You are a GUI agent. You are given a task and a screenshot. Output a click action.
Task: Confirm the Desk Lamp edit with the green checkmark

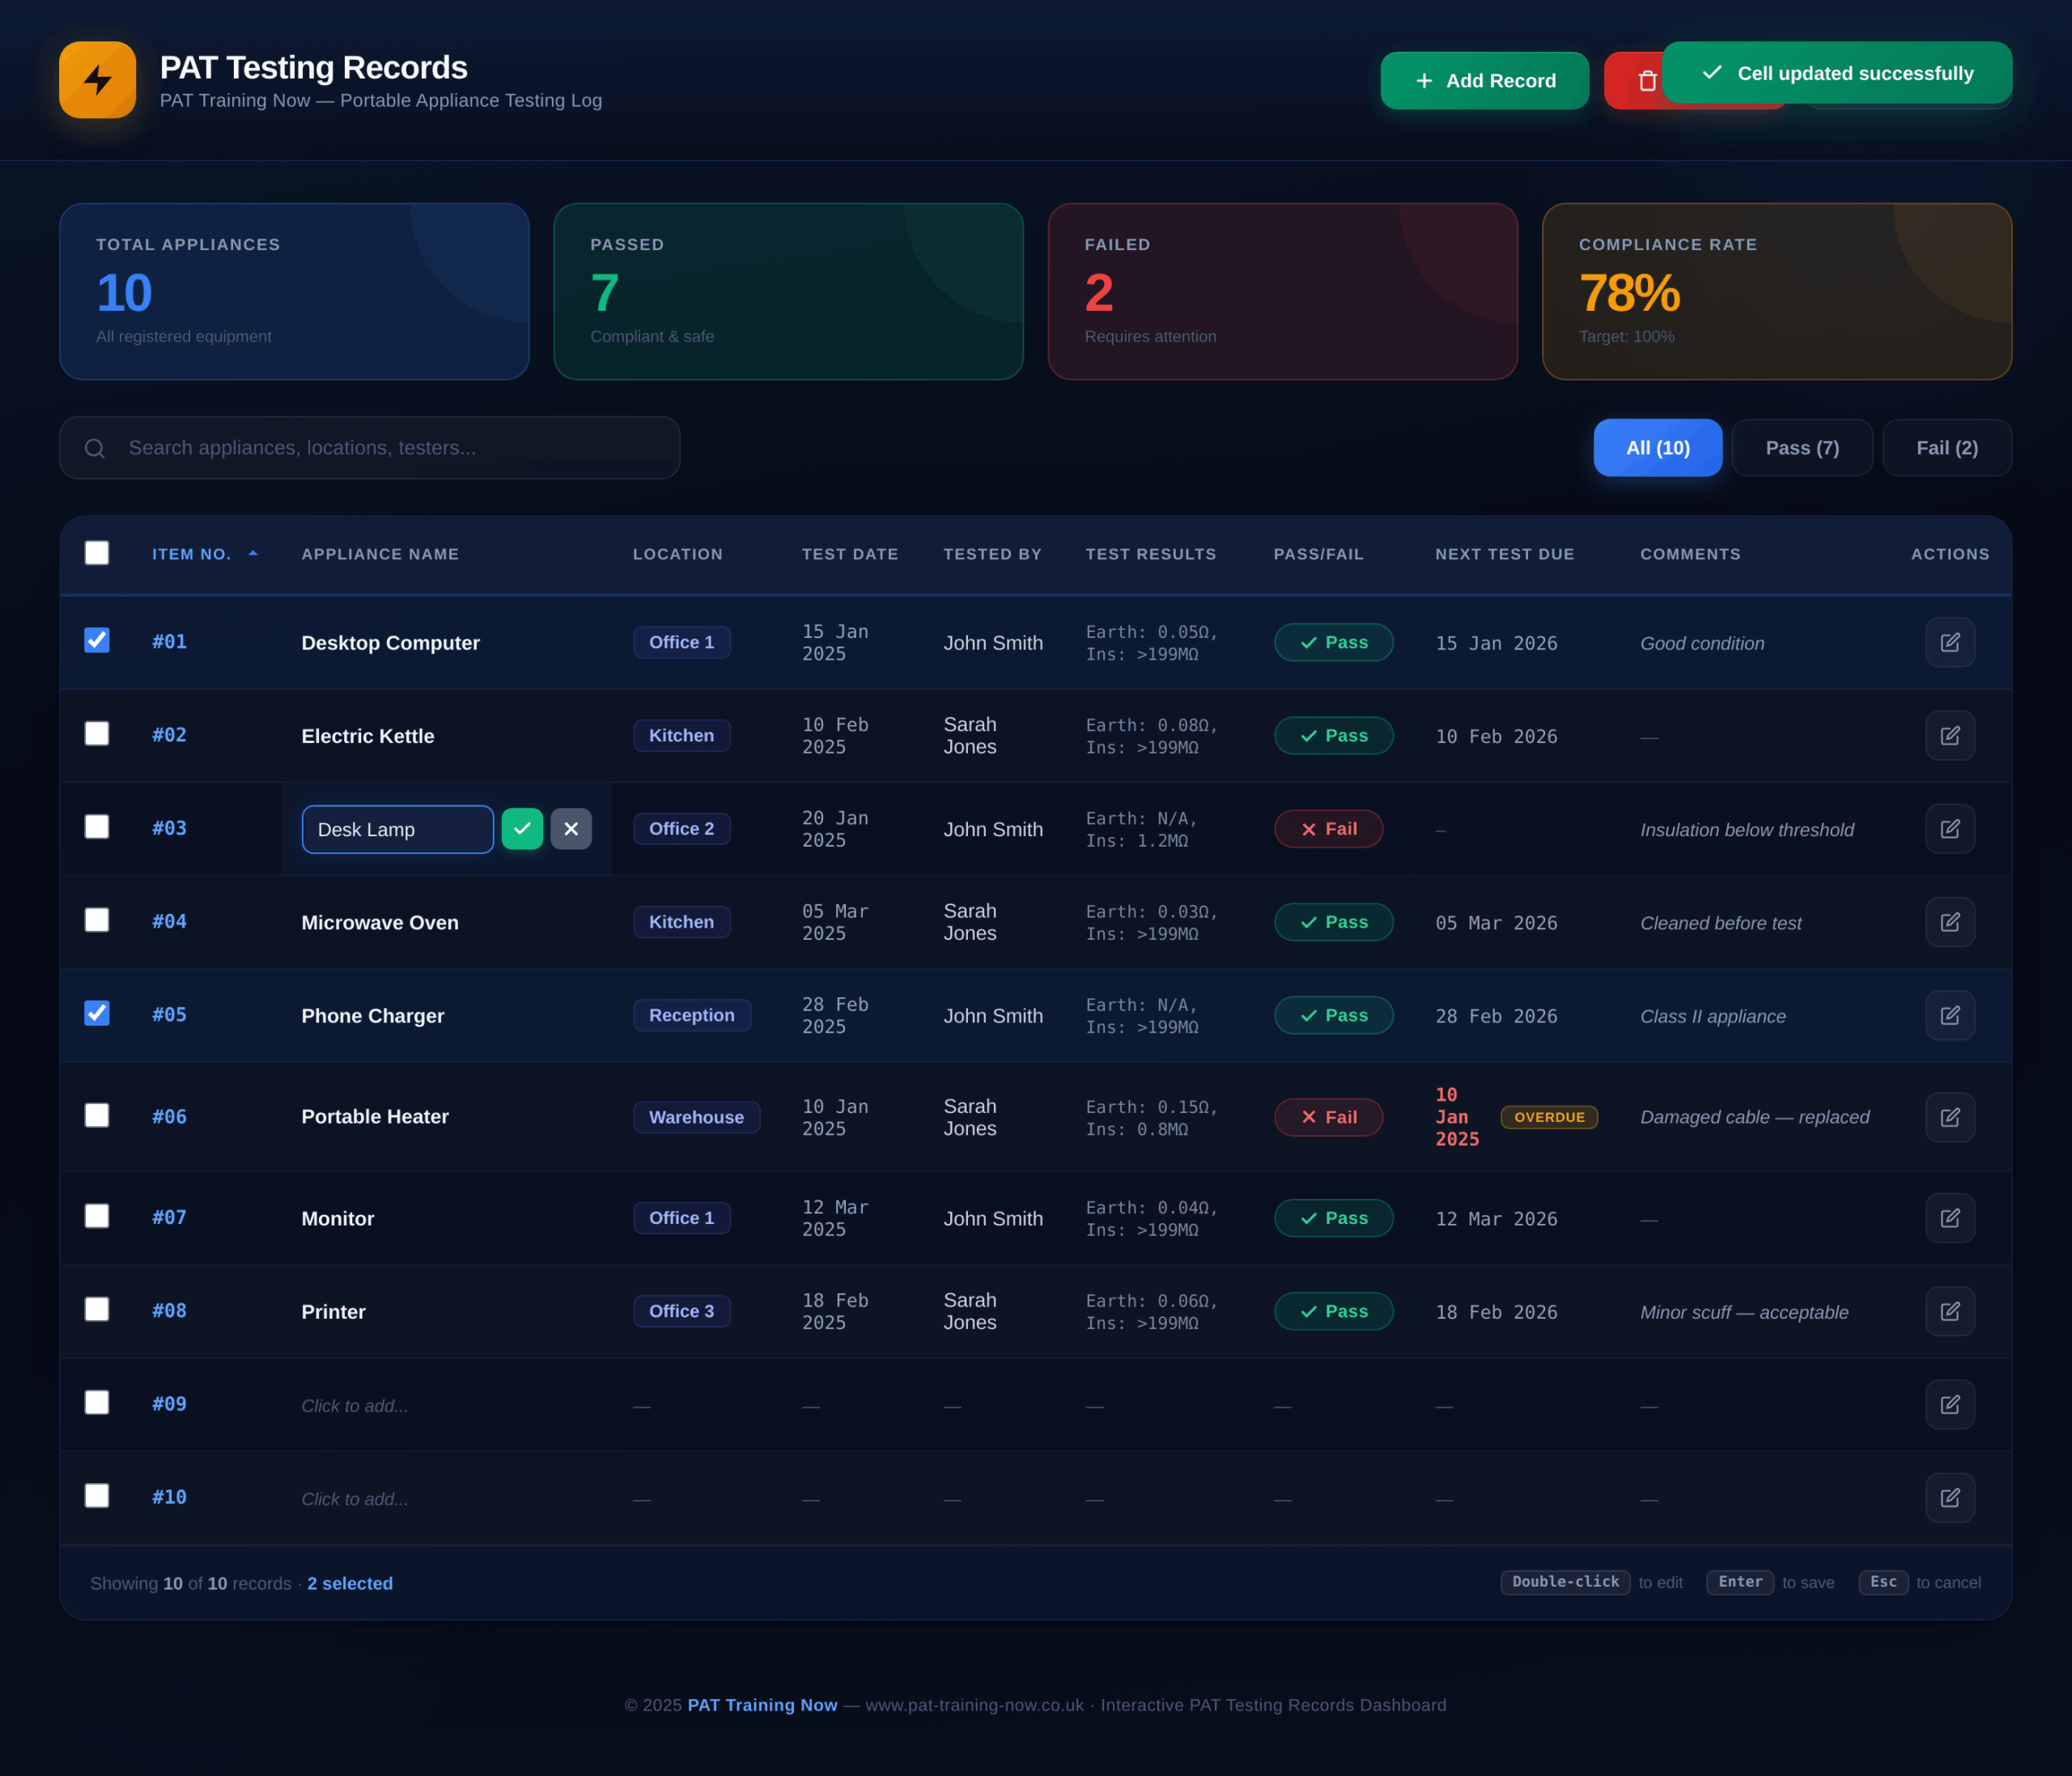point(522,829)
